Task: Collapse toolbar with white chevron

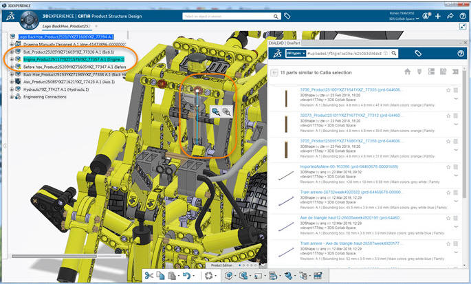Action: coord(263,265)
